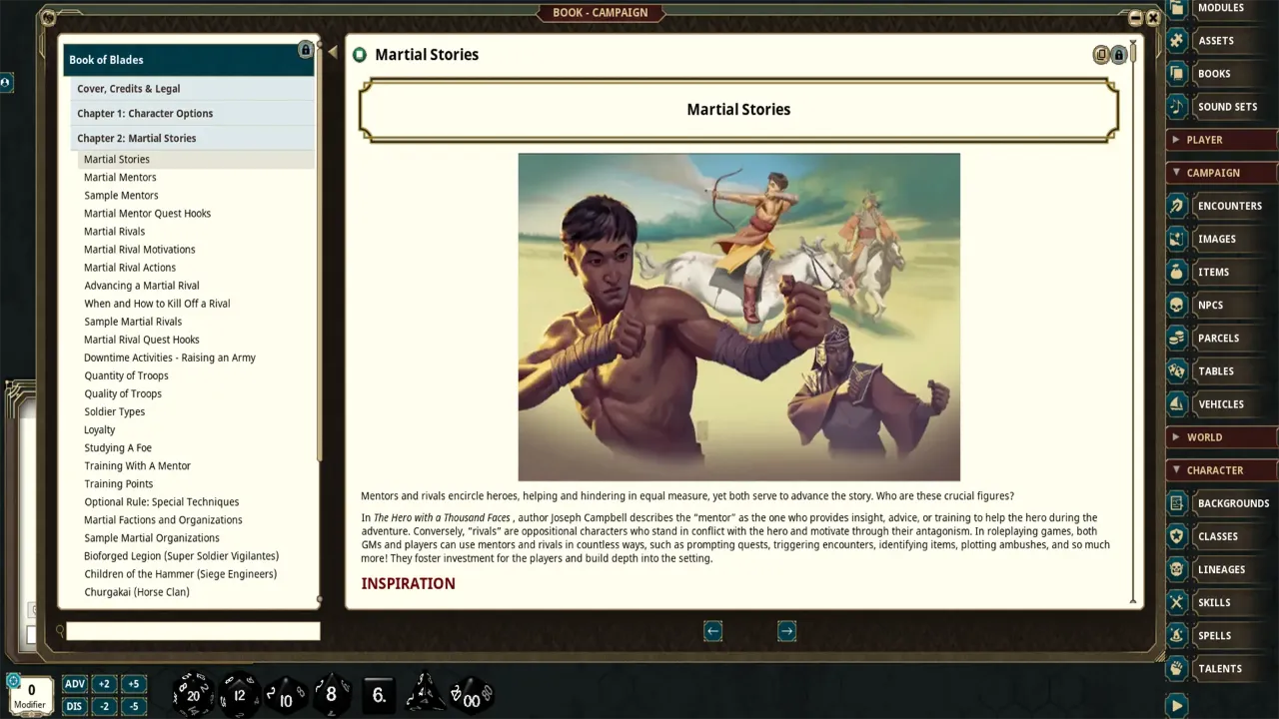Viewport: 1279px width, 719px height.
Task: Open the Items sidebar icon
Action: click(x=1177, y=272)
